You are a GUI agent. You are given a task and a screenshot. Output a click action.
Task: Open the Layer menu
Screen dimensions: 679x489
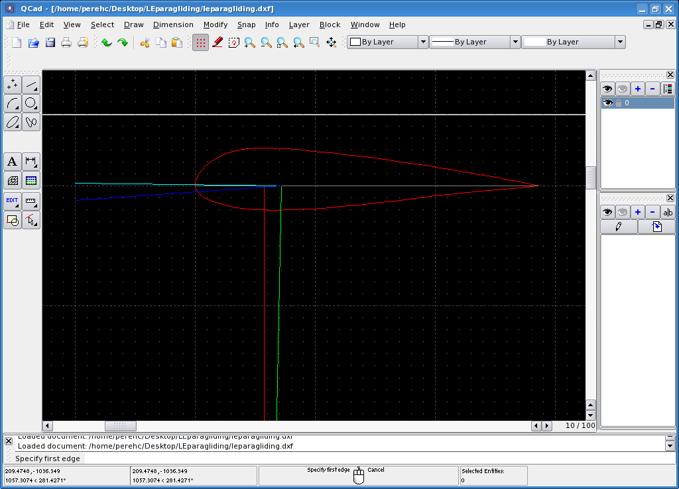(299, 25)
